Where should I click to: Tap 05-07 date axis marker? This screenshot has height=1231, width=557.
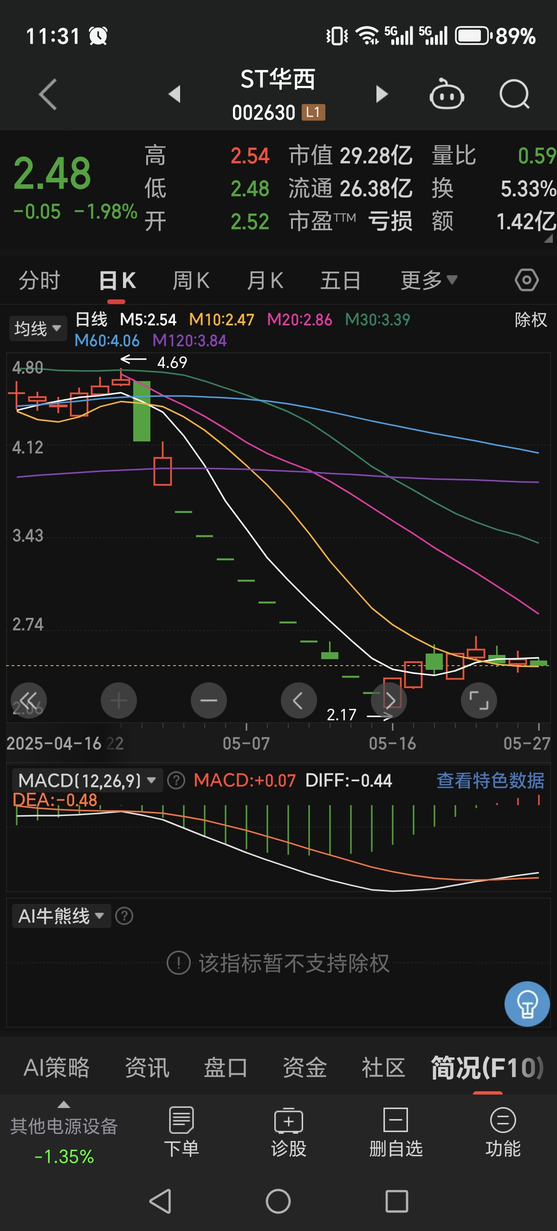246,743
